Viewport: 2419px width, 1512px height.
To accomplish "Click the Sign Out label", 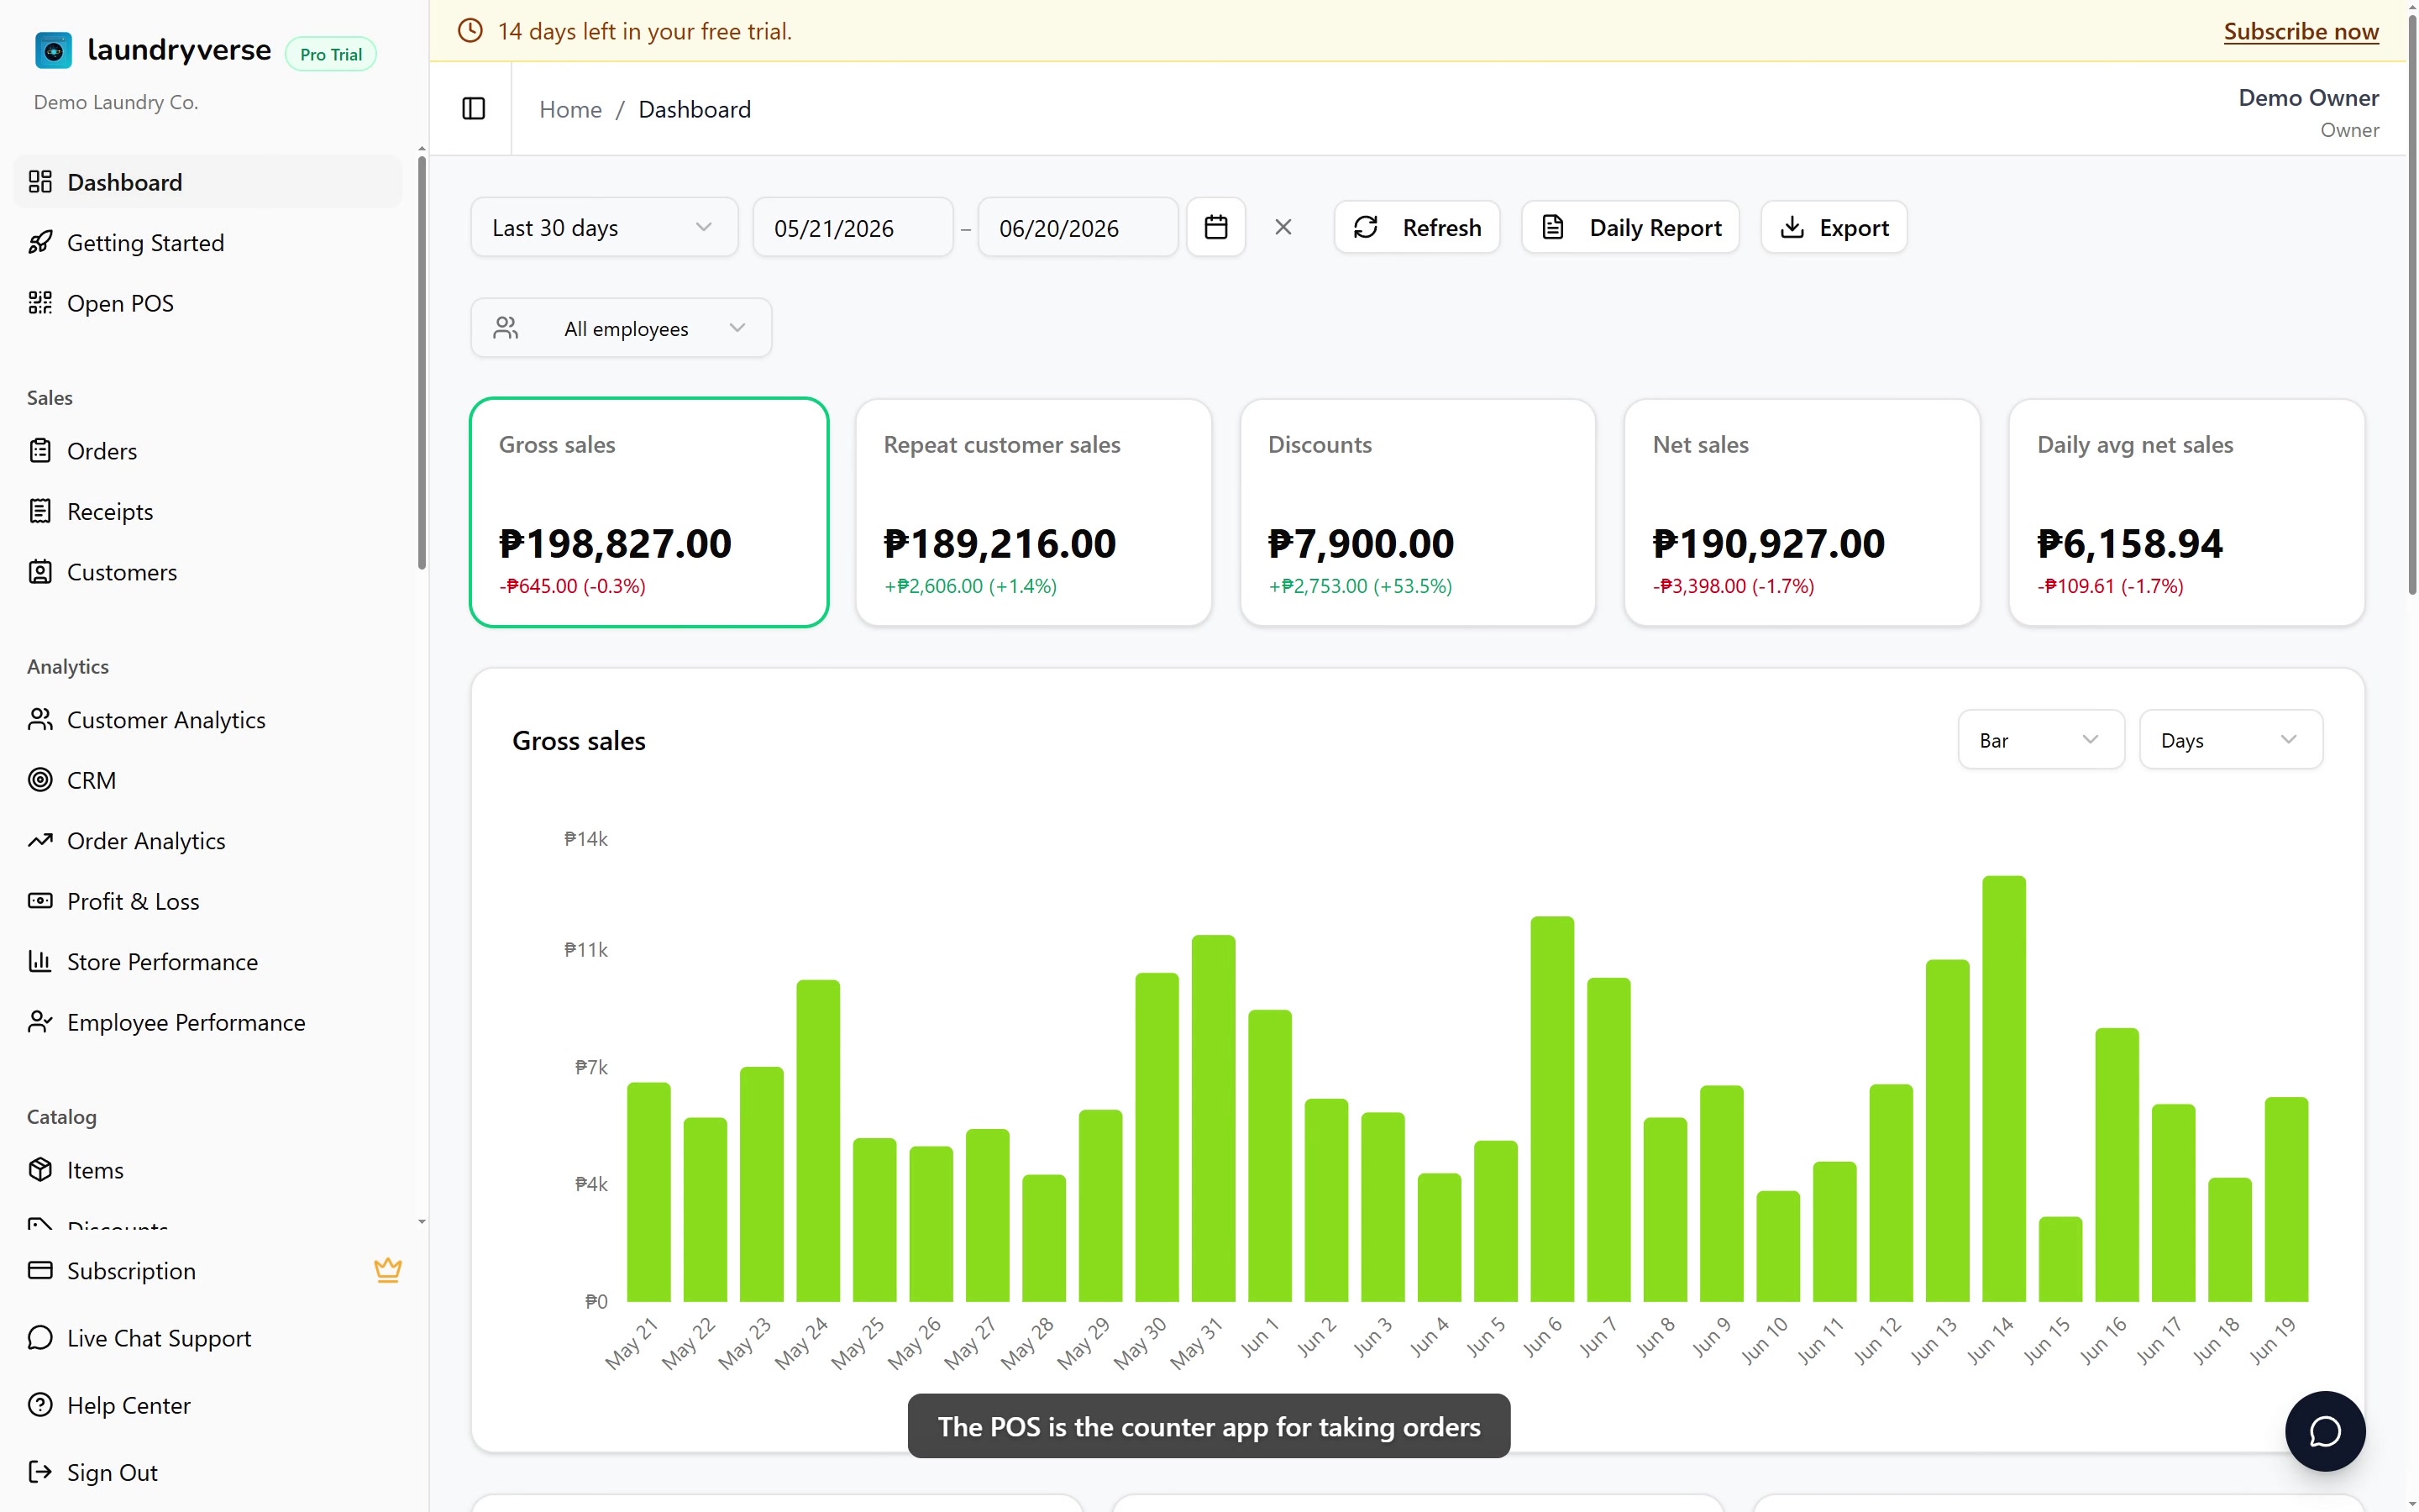I will [112, 1472].
